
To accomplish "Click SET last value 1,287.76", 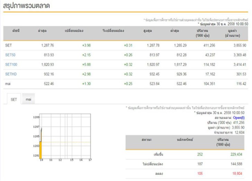I will pyautogui.click(x=47, y=45).
